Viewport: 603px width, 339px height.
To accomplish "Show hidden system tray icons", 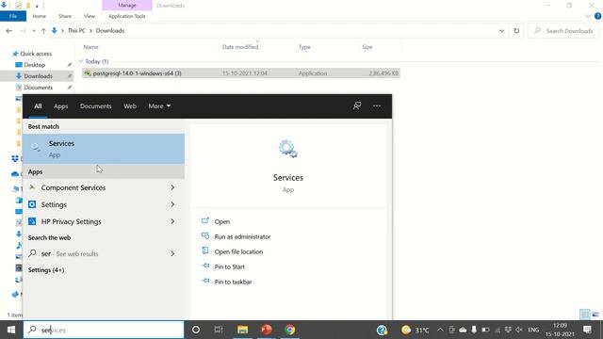I will point(440,330).
